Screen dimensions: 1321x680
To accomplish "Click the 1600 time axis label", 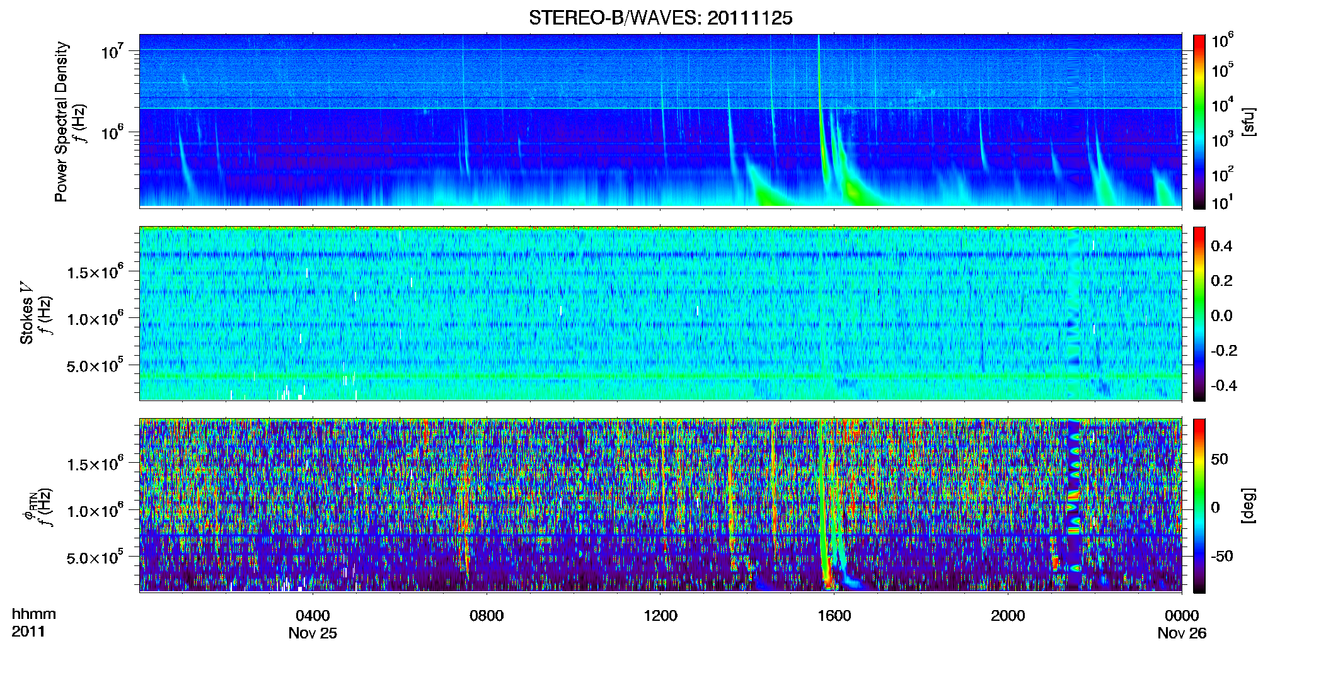I will pyautogui.click(x=834, y=616).
